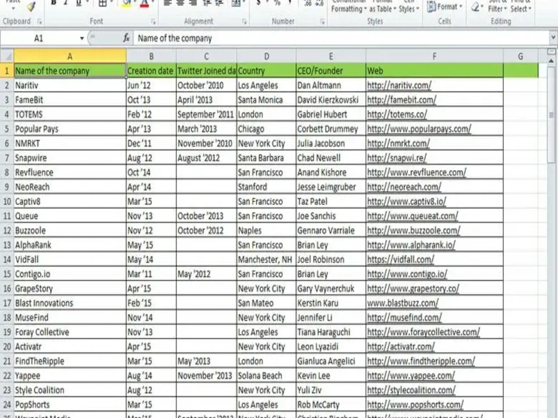Select the cell containing 'Manchester, NH'
The height and width of the screenshot is (418, 558).
pos(266,260)
